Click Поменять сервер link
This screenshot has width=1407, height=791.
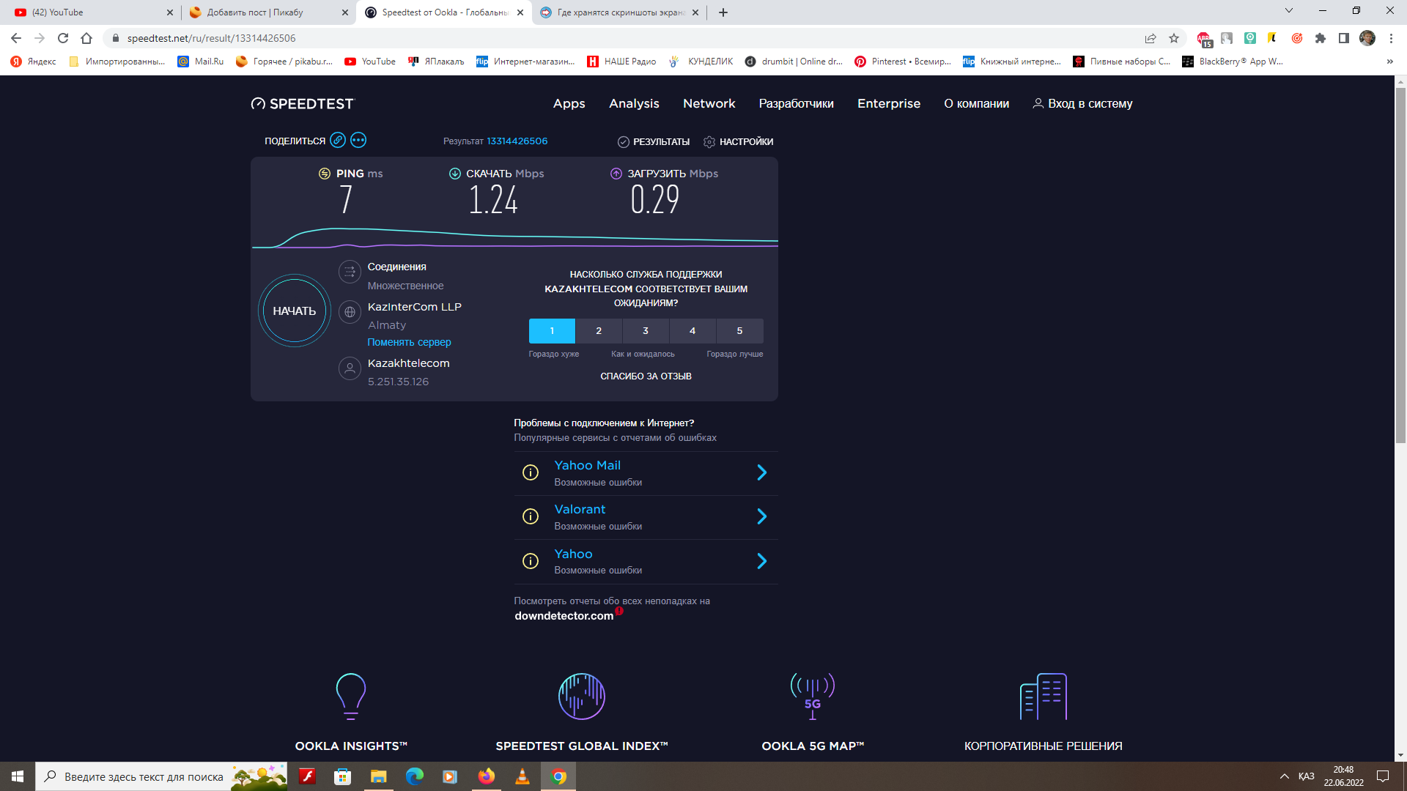(x=409, y=342)
